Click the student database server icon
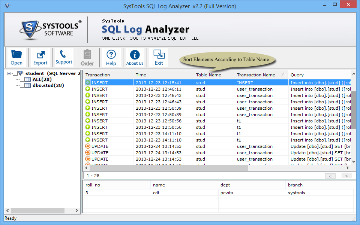 pos(21,73)
